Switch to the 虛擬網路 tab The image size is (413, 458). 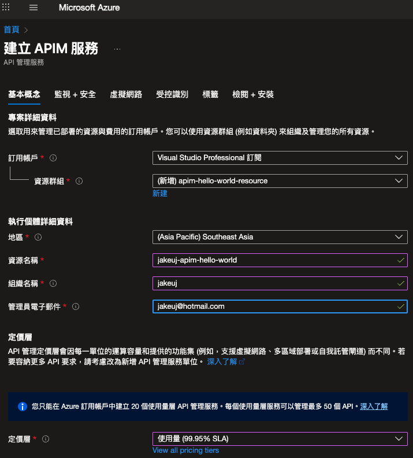[x=126, y=94]
